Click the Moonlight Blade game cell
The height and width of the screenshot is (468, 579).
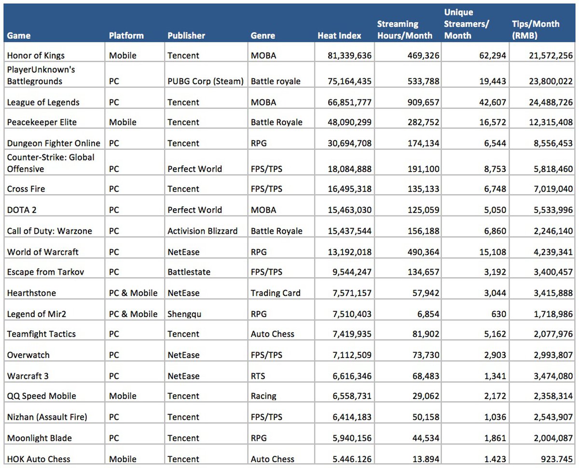[x=39, y=438]
